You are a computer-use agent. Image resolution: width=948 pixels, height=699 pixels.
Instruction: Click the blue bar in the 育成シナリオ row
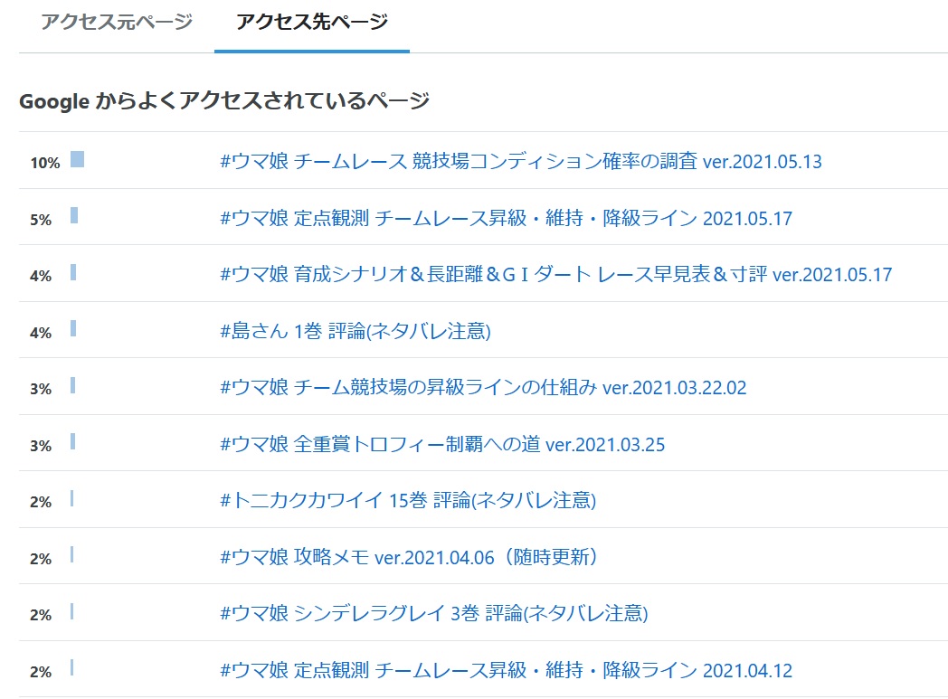[x=73, y=272]
